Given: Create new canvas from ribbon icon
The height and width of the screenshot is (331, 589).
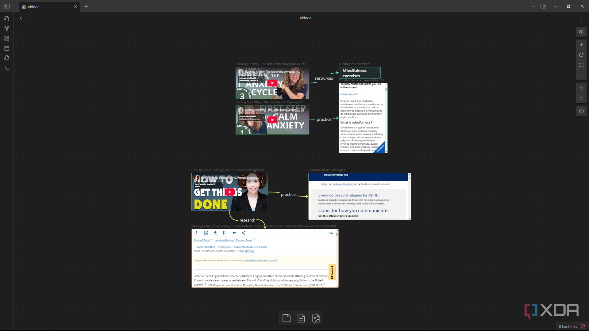Looking at the screenshot, I should pyautogui.click(x=7, y=38).
